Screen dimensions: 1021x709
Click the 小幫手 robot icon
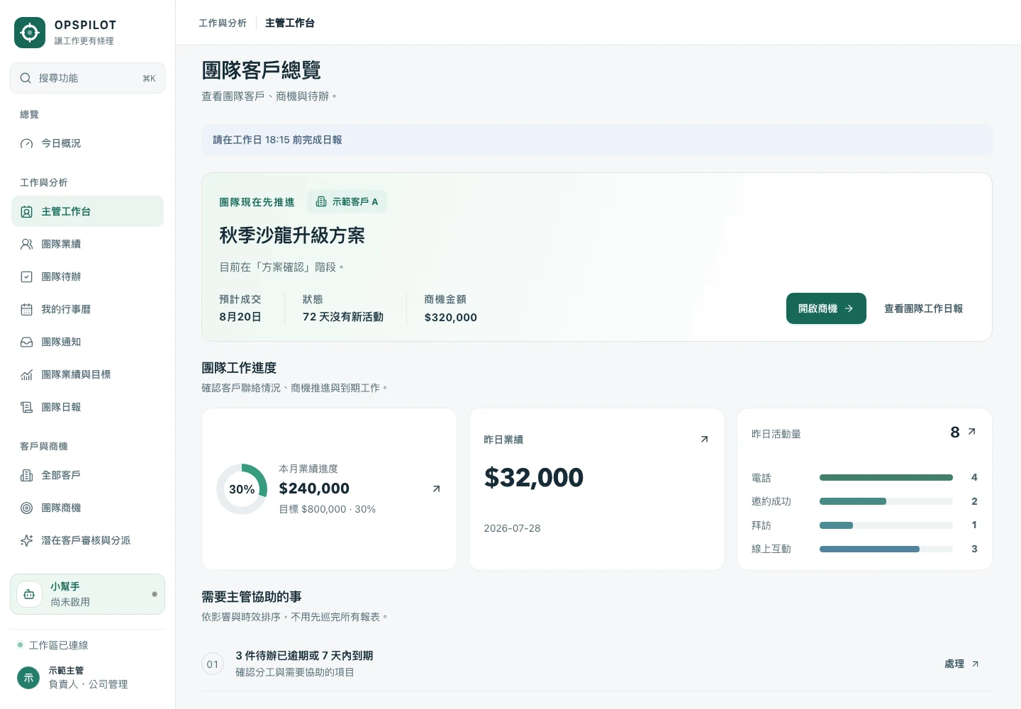(29, 594)
